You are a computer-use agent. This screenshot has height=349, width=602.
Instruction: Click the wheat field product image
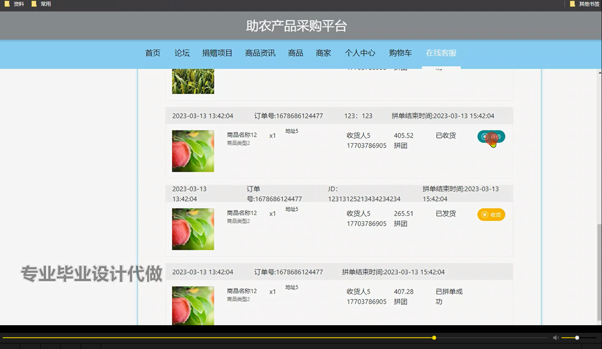193,81
